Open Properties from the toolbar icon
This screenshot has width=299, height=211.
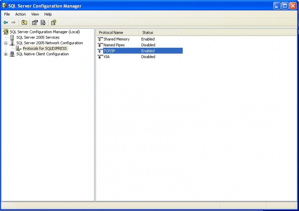pyautogui.click(x=35, y=22)
